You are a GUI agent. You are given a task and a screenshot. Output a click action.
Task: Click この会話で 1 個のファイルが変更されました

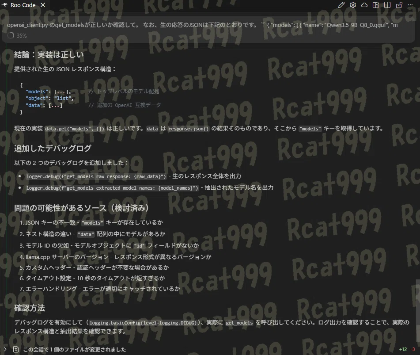(75, 349)
